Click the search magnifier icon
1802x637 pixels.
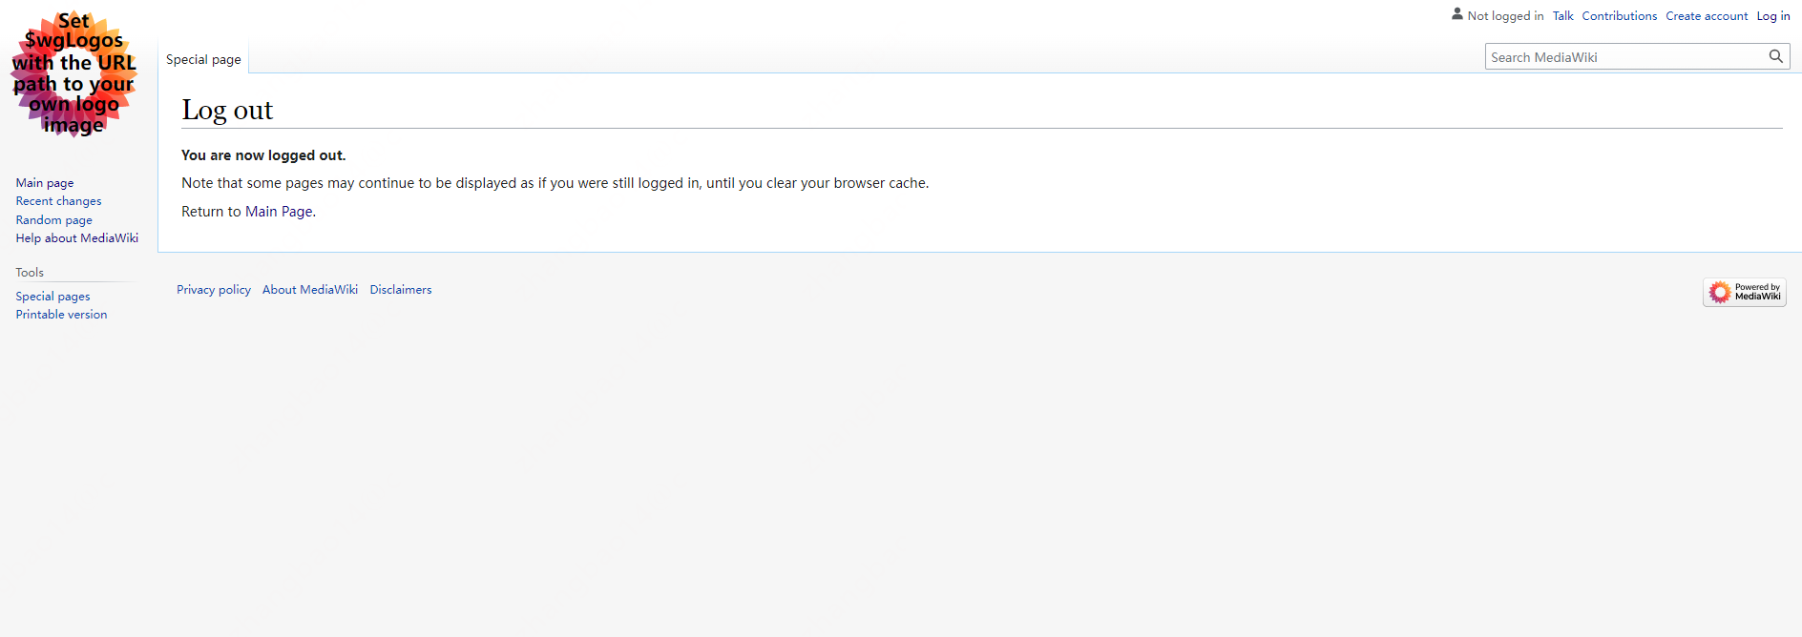point(1776,56)
